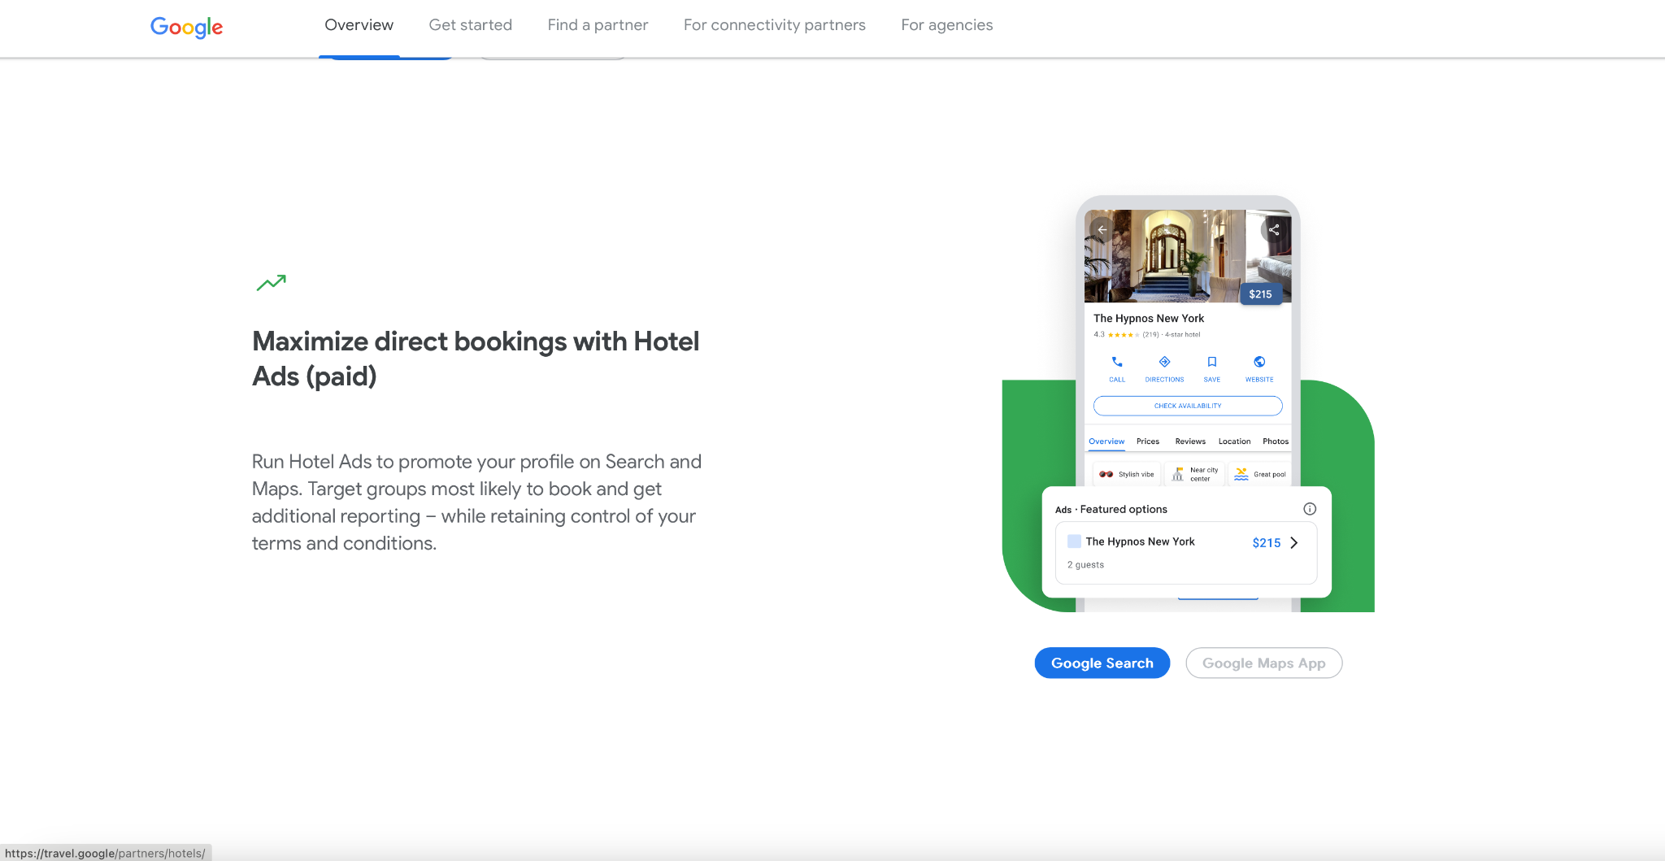This screenshot has width=1665, height=861.
Task: Open the Get started navigation tab
Action: (x=470, y=25)
